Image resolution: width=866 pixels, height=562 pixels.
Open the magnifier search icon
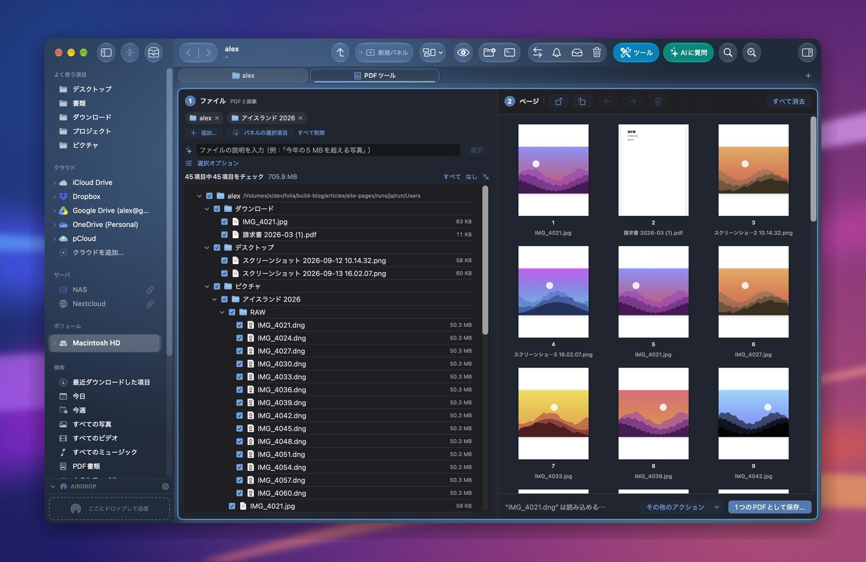click(x=728, y=52)
